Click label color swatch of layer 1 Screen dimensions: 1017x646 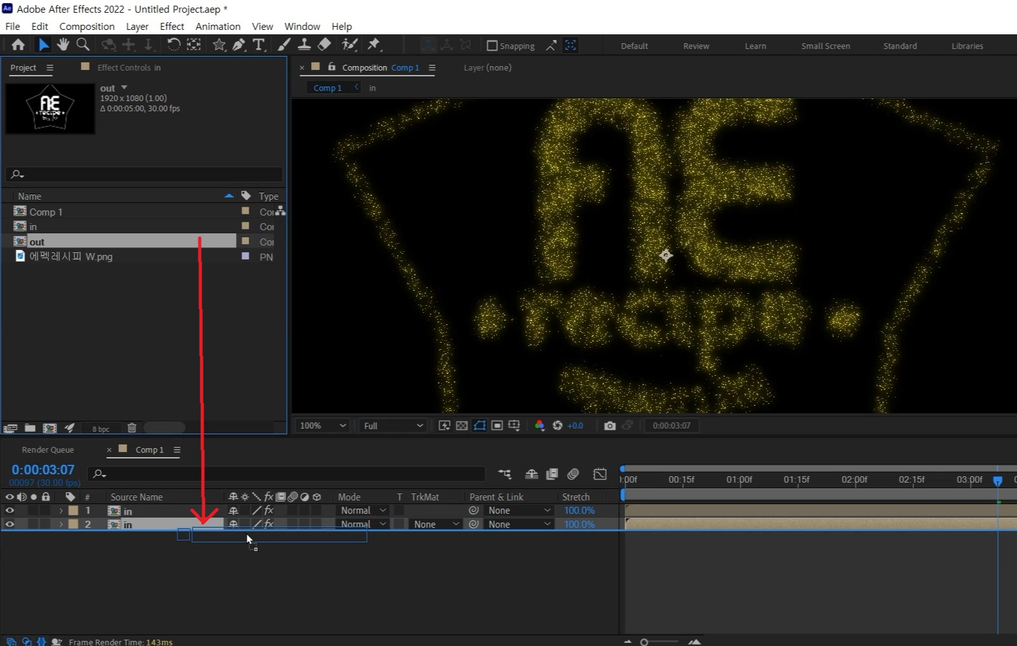73,511
